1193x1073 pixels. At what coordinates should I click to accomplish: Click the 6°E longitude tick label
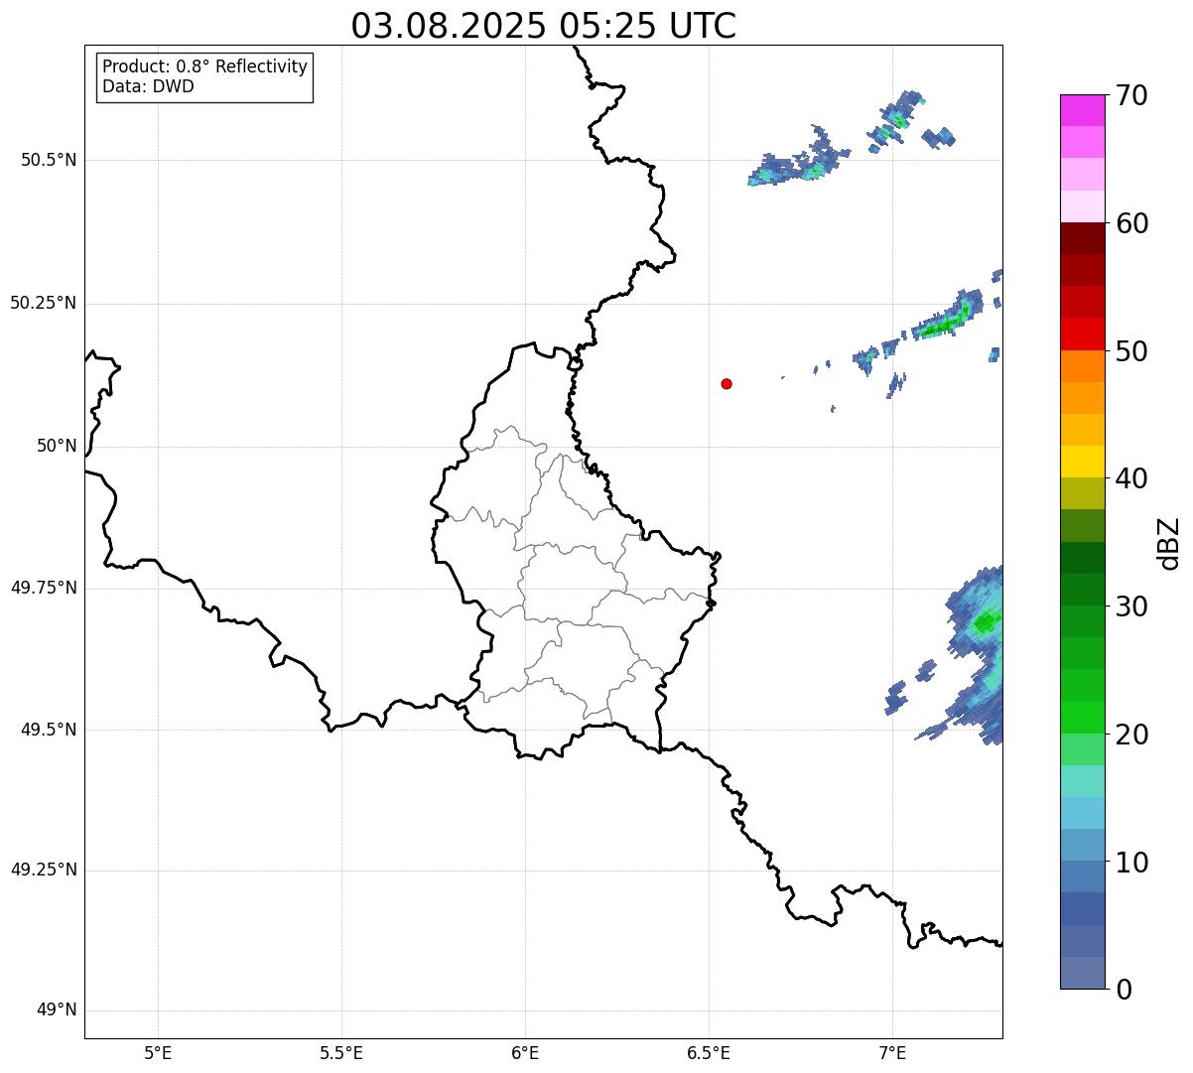click(x=525, y=1051)
